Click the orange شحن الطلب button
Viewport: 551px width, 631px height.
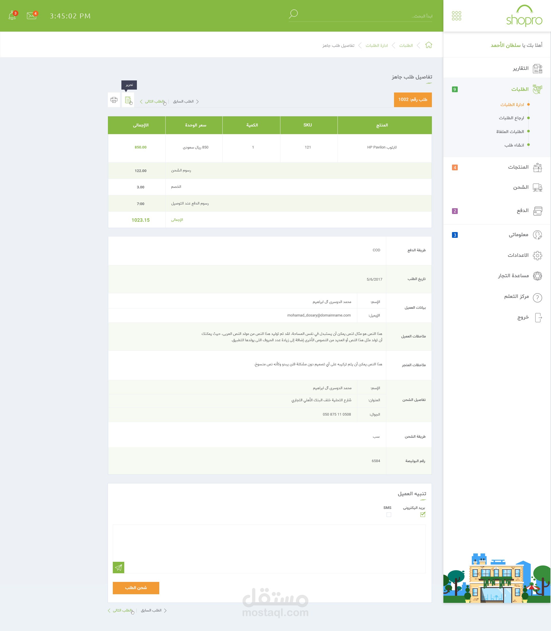click(136, 588)
